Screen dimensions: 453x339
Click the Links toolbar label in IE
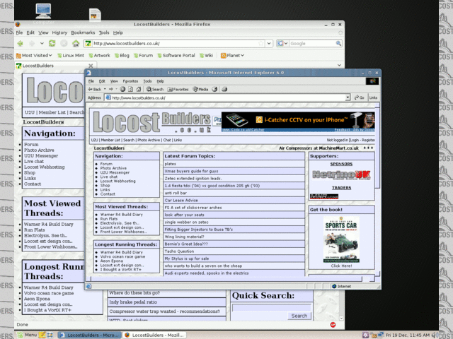(373, 97)
